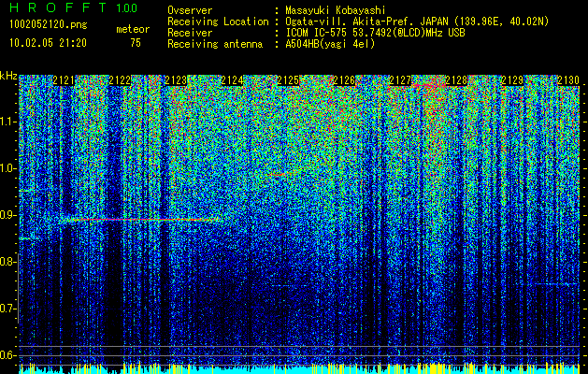Click the 0.6 frequency axis label
This screenshot has width=588, height=374.
click(7, 355)
